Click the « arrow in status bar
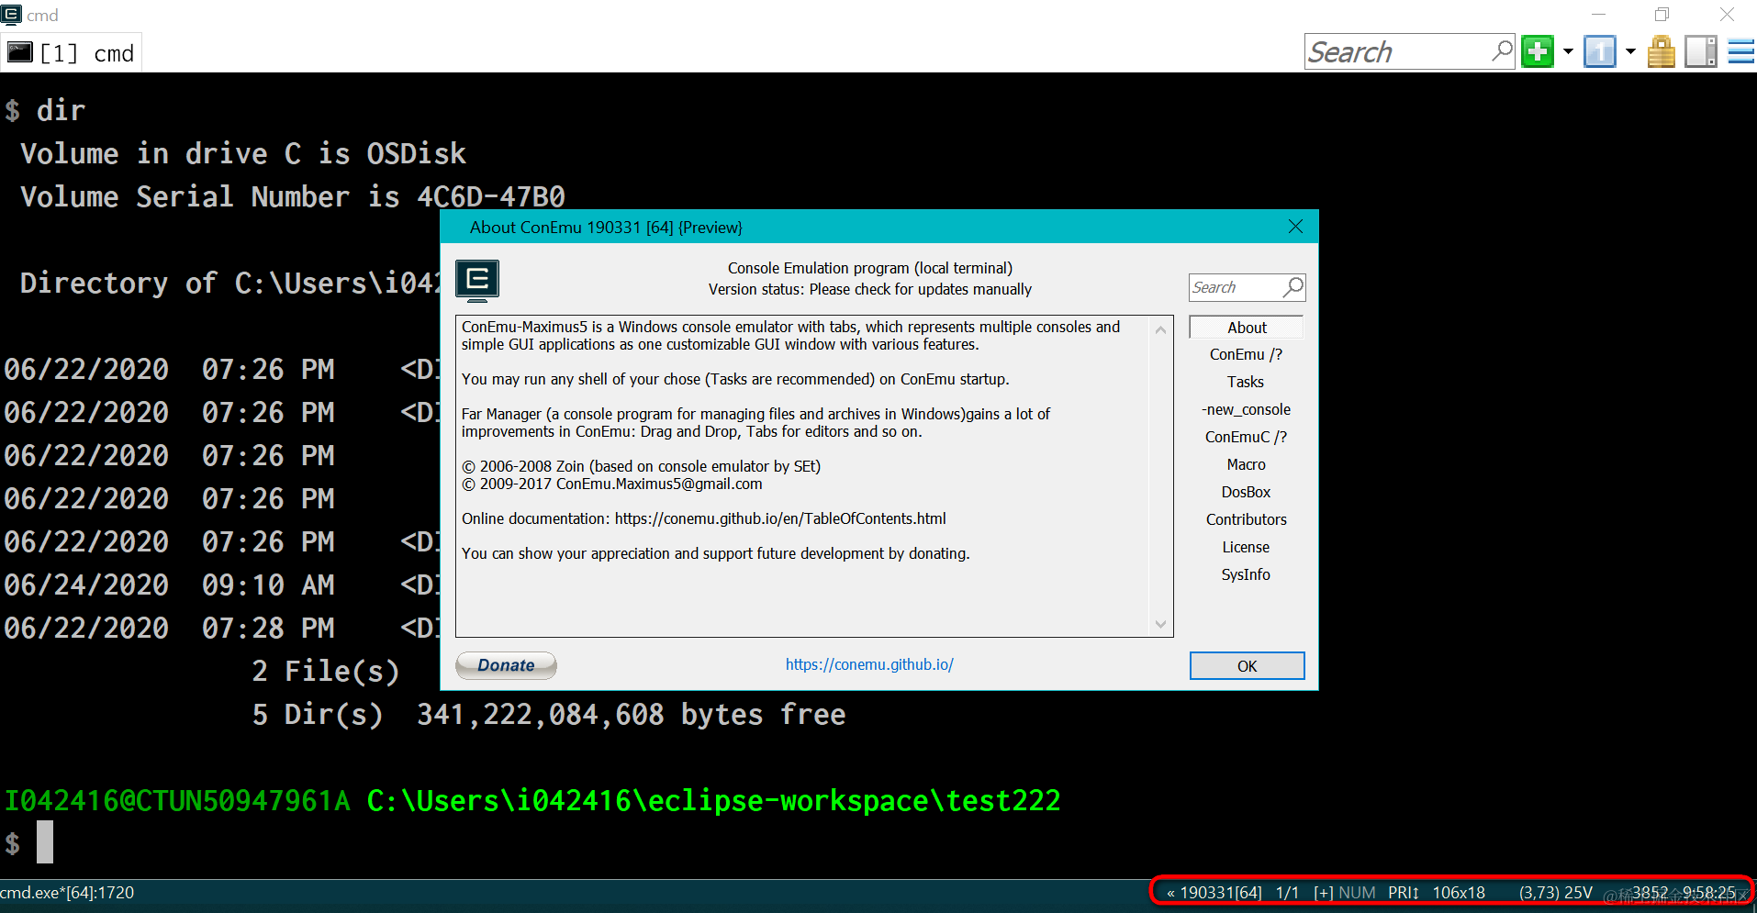Viewport: 1757px width, 913px height. pyautogui.click(x=1170, y=893)
